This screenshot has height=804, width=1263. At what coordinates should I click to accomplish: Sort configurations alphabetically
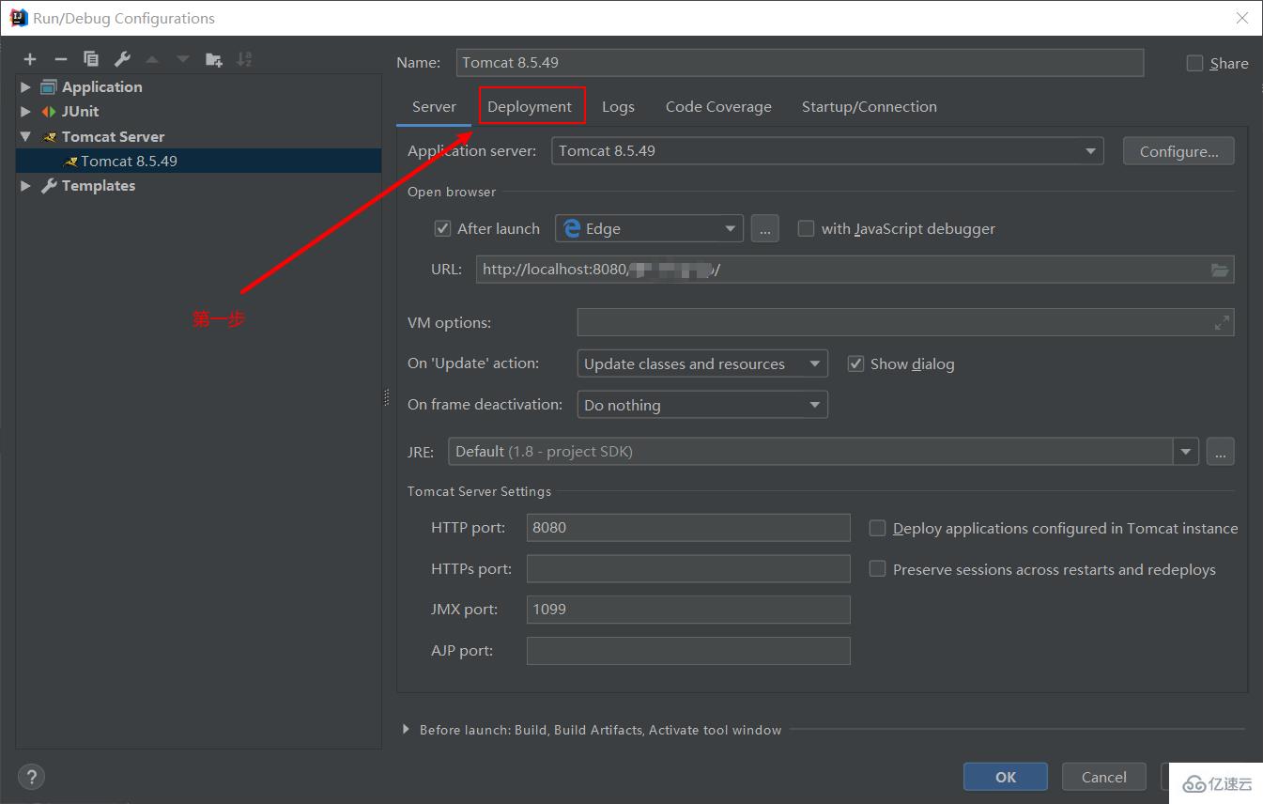pos(244,59)
